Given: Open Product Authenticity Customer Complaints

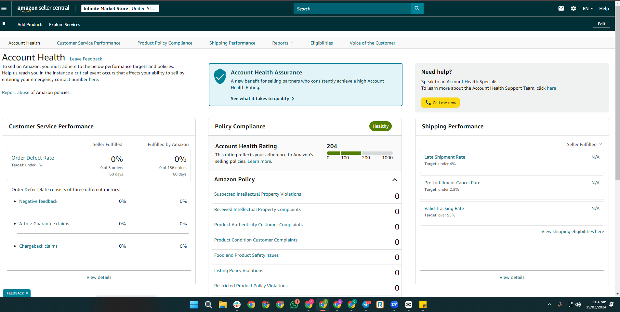Looking at the screenshot, I should (x=258, y=225).
